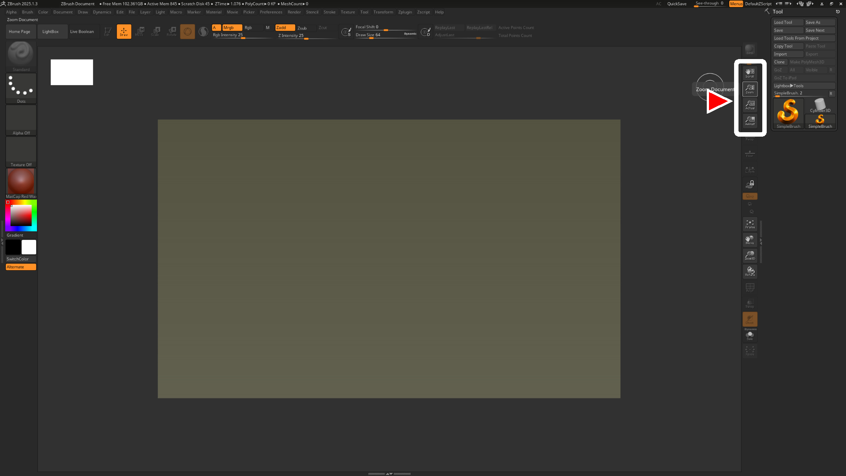Open the Preferences menu
Screen dimensions: 846x476
click(271, 12)
